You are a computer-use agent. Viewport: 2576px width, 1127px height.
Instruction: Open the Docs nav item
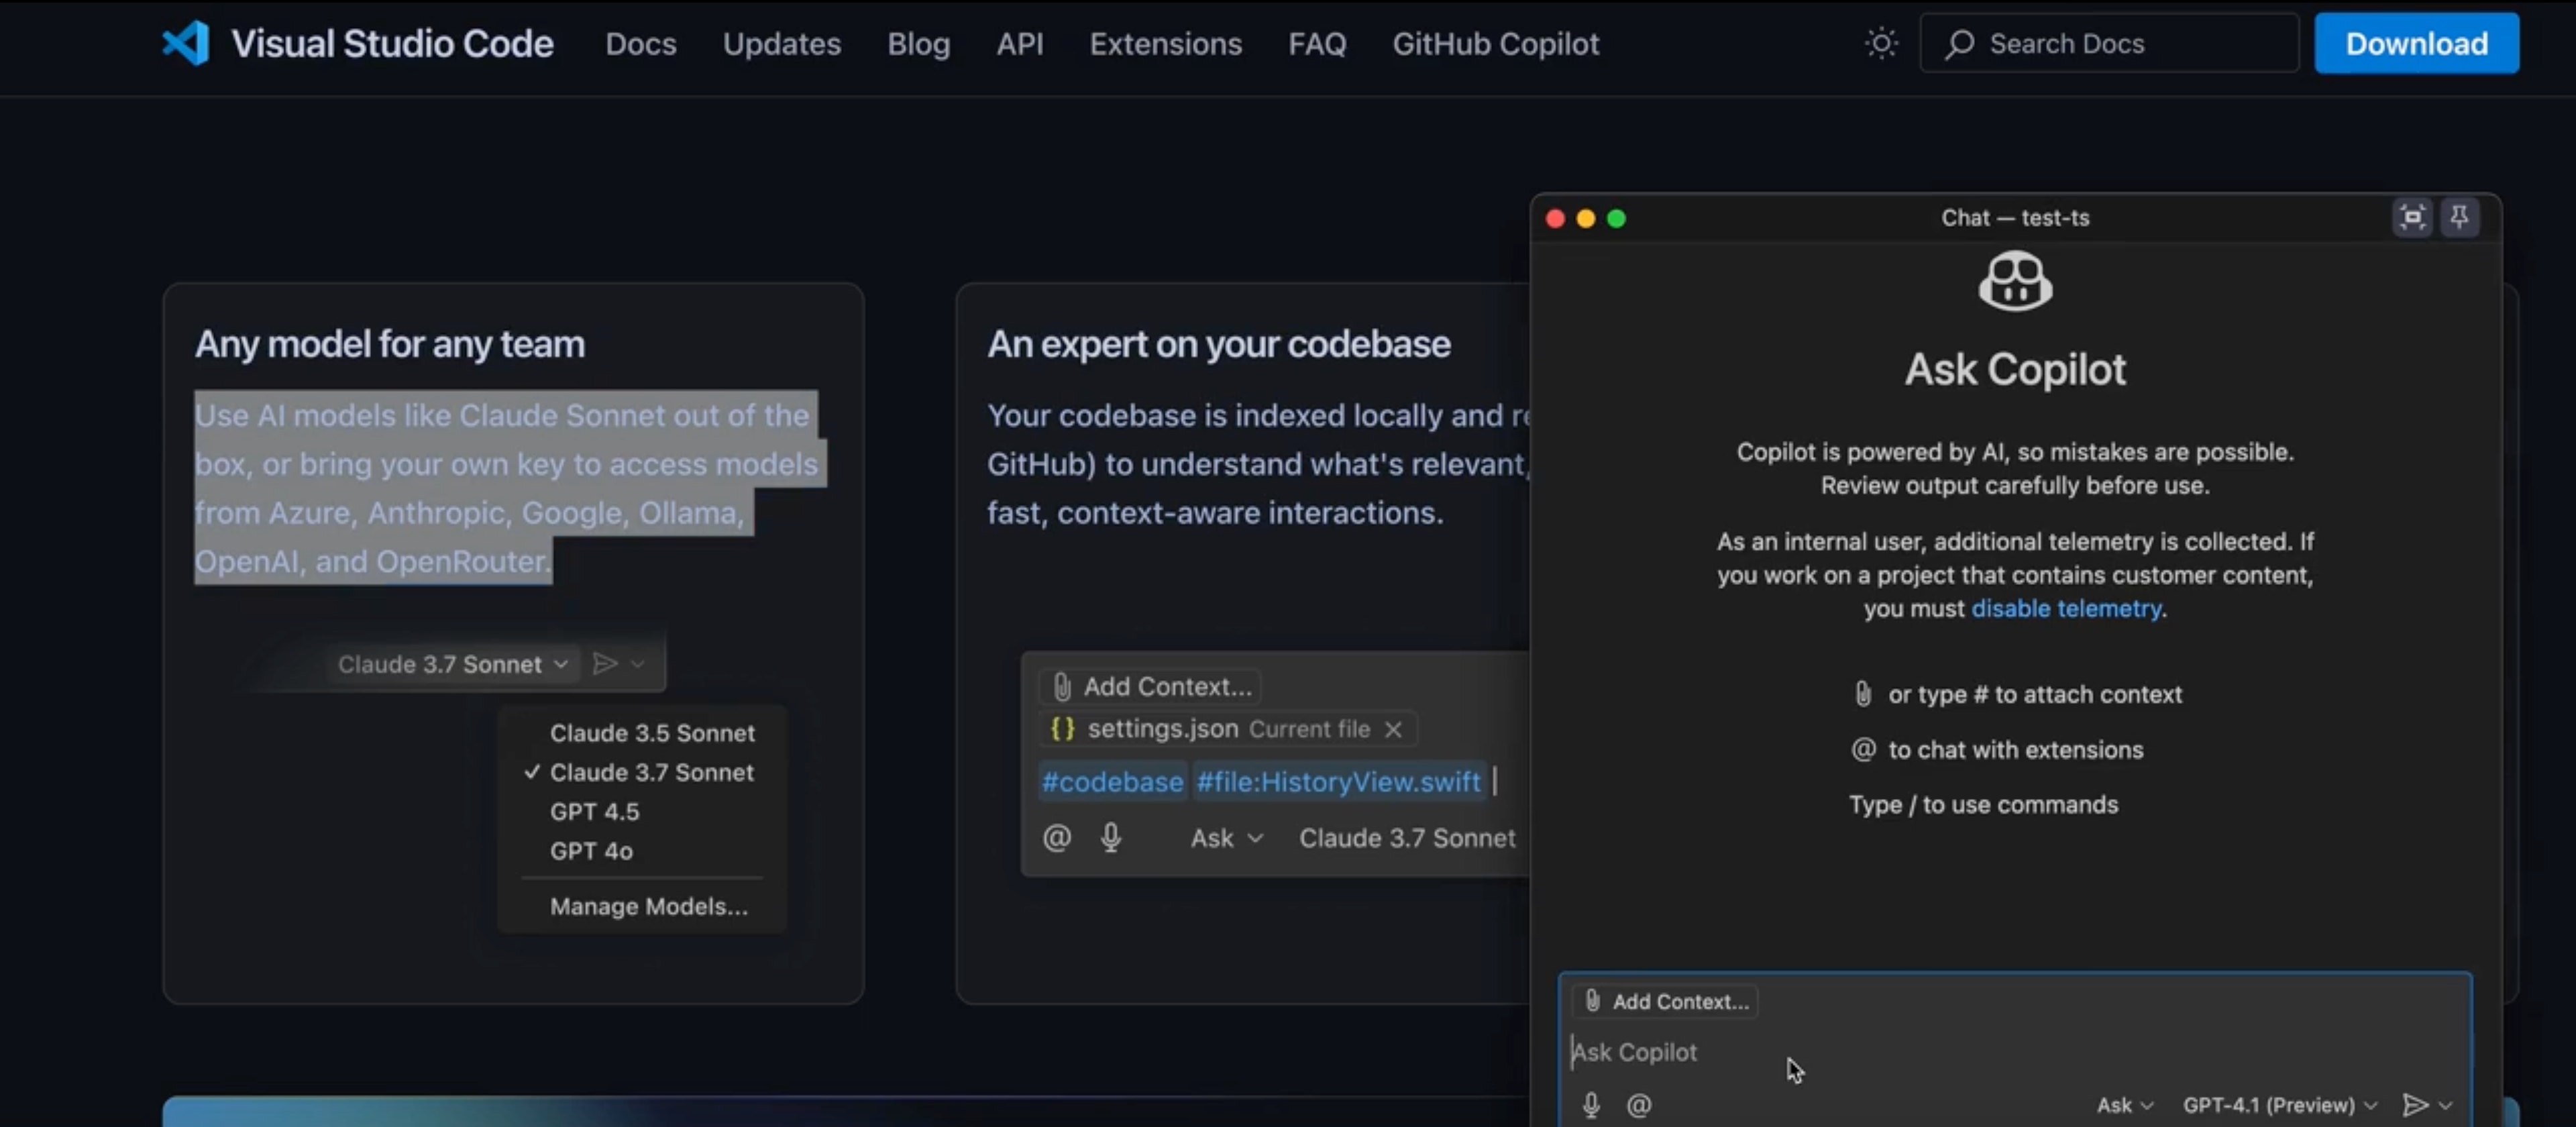point(641,44)
